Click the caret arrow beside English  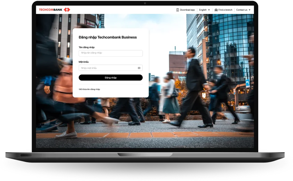click(209, 10)
